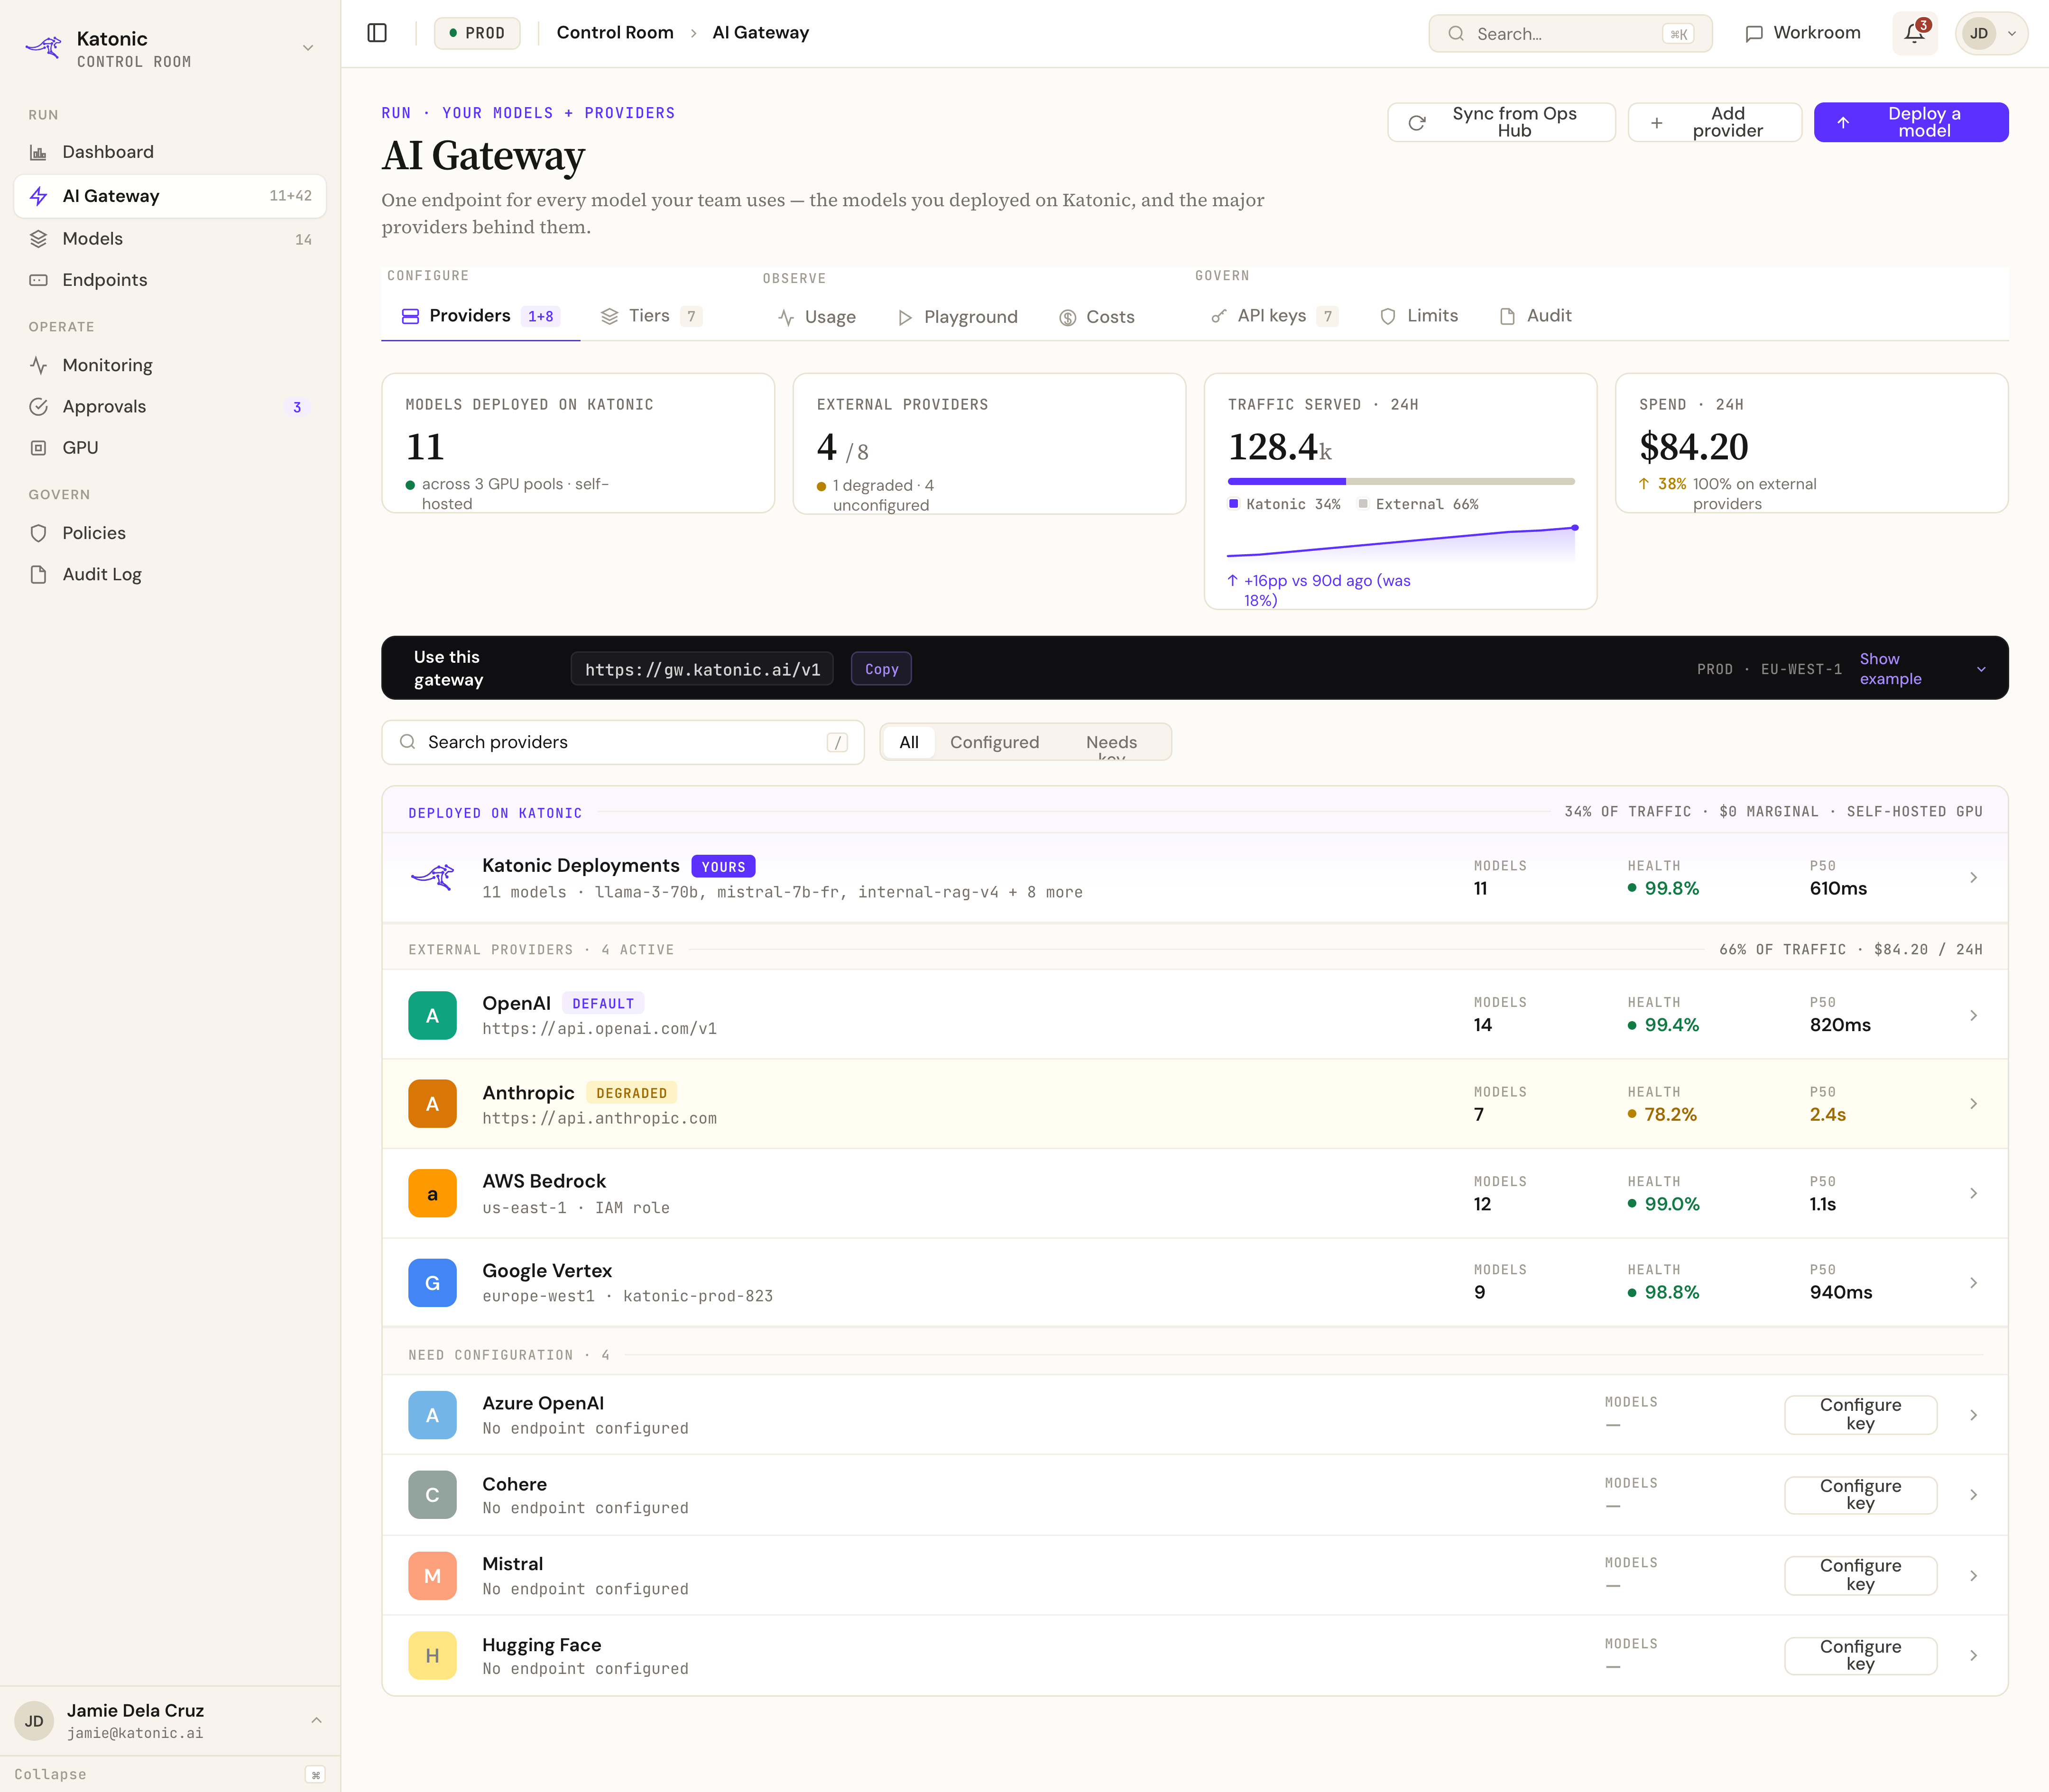Click the Google Vertex provider avatar icon
This screenshot has width=2049, height=1792.
pos(432,1283)
